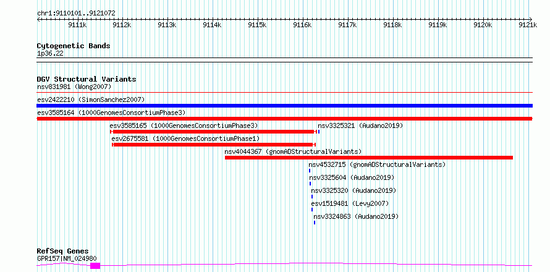Image resolution: width=550 pixels, height=272 pixels.
Task: Click nsv4532715 (gnomADStructuralVariants) label
Action: (x=377, y=164)
